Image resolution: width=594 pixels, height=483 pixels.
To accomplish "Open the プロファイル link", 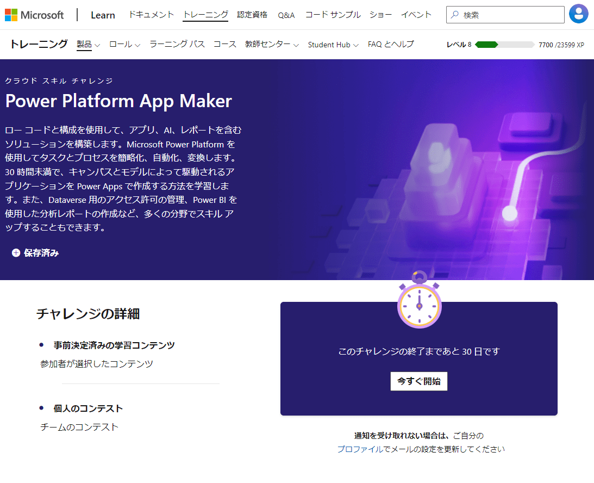I will click(x=360, y=449).
